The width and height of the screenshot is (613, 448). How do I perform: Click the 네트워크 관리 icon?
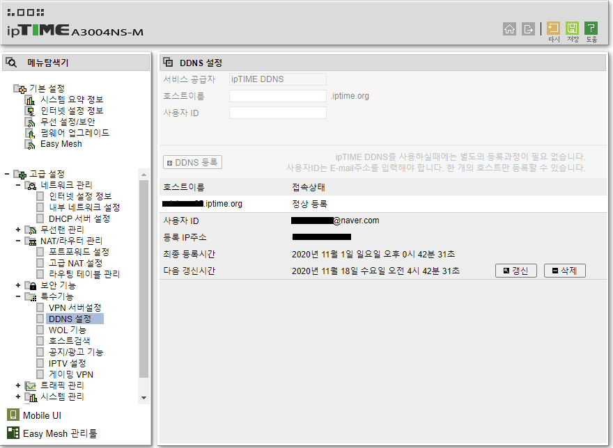coord(31,185)
